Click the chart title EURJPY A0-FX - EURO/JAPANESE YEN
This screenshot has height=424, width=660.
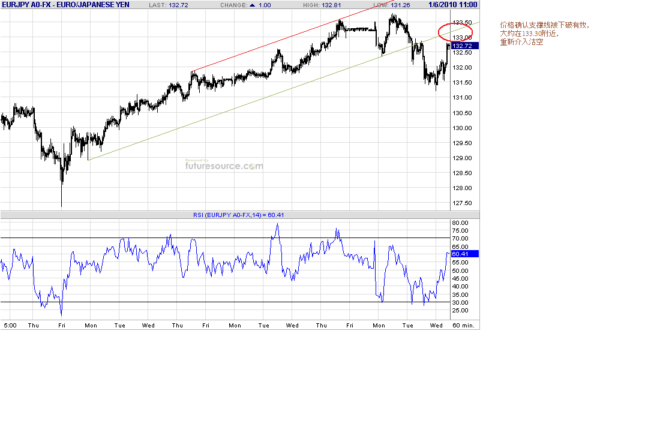point(65,5)
